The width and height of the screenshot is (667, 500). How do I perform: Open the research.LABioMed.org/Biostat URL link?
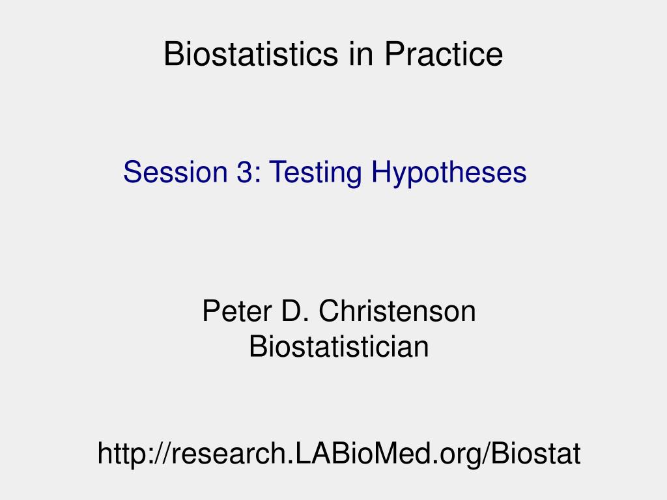click(x=339, y=453)
